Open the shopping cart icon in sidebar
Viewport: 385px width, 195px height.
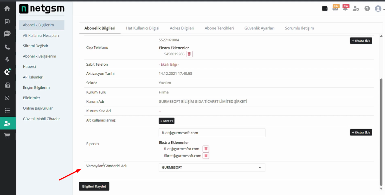[x=7, y=136]
